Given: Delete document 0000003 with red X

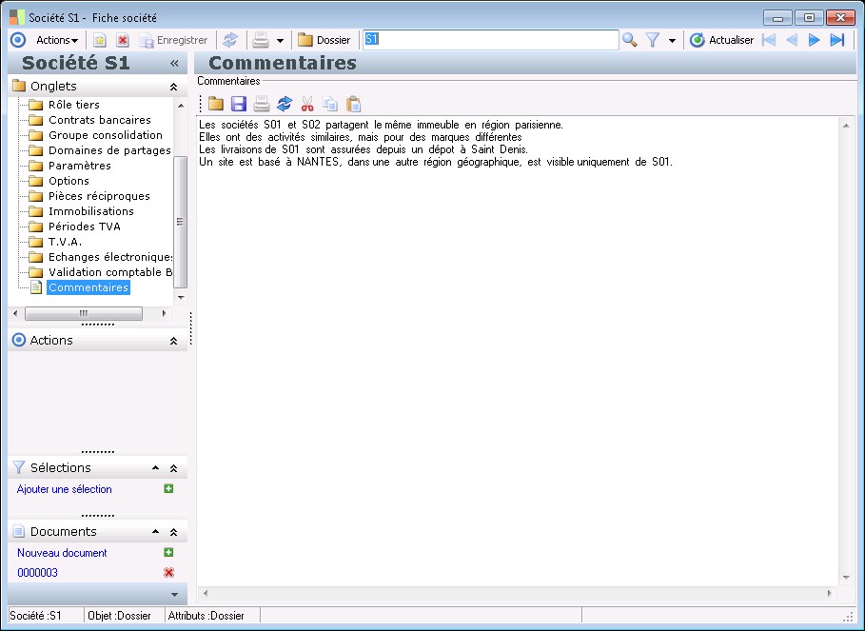Looking at the screenshot, I should pos(168,572).
